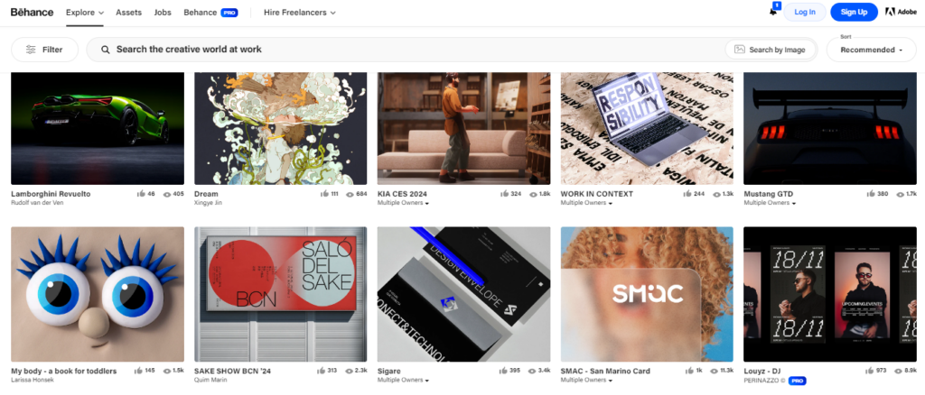Viewport: 925px width, 395px height.
Task: Click the Log In button
Action: [805, 12]
